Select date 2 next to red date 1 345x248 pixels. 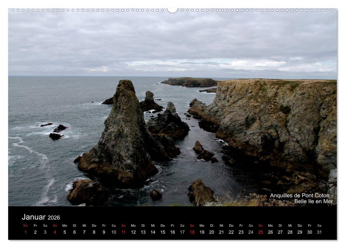click(35, 232)
